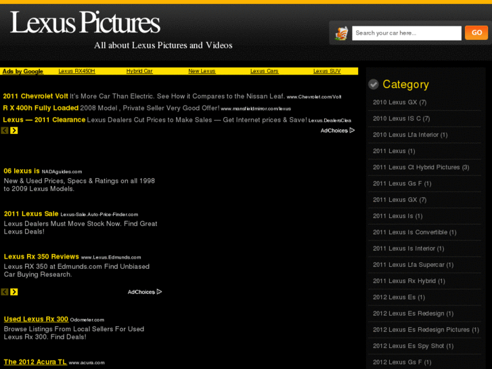Image resolution: width=492 pixels, height=369 pixels.
Task: Open the 'Lexus Rx 350 Reviews' ad
Action: click(x=41, y=257)
